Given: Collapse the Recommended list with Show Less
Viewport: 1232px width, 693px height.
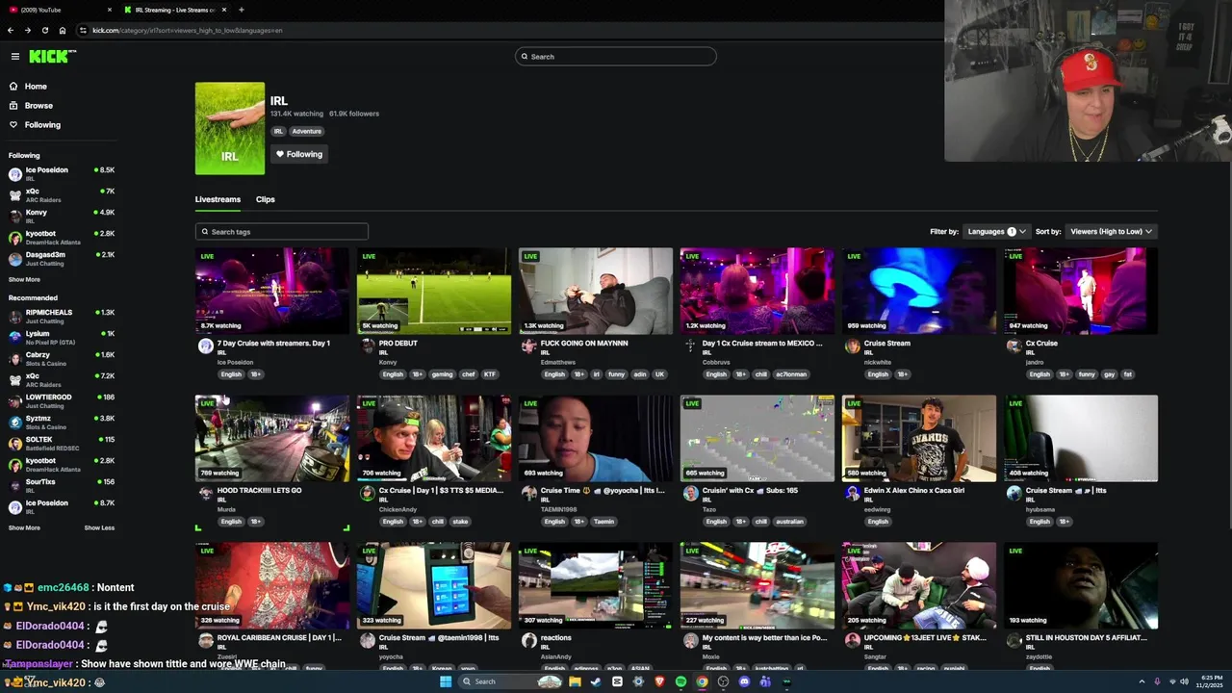Looking at the screenshot, I should tap(99, 527).
